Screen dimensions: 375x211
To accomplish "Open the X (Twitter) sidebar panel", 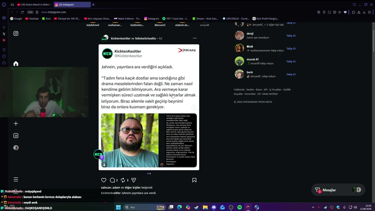I will pyautogui.click(x=4, y=34).
